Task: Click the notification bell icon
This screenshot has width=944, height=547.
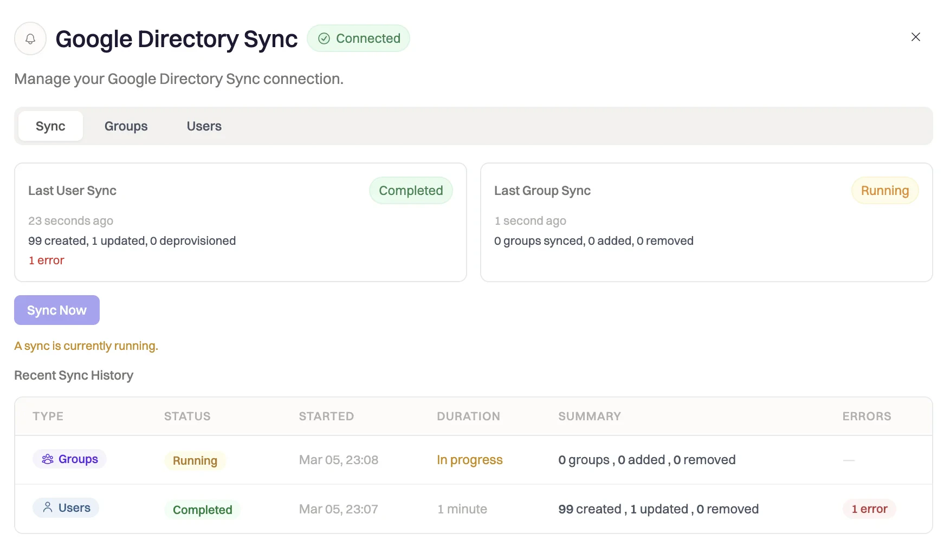Action: pyautogui.click(x=30, y=38)
